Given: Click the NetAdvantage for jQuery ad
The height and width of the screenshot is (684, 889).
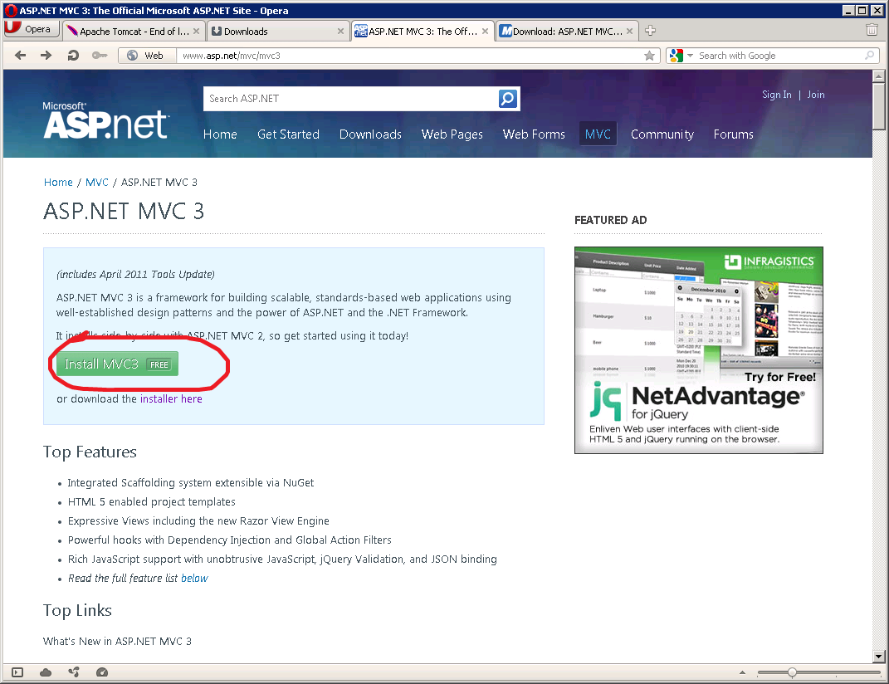Looking at the screenshot, I should click(x=699, y=350).
